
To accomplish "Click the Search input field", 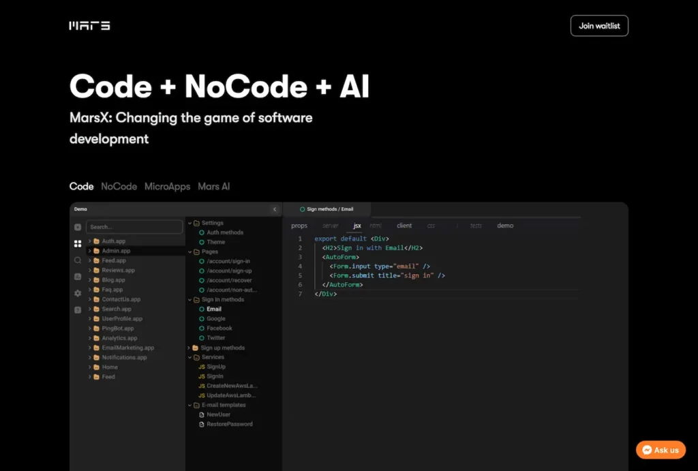I will [134, 227].
